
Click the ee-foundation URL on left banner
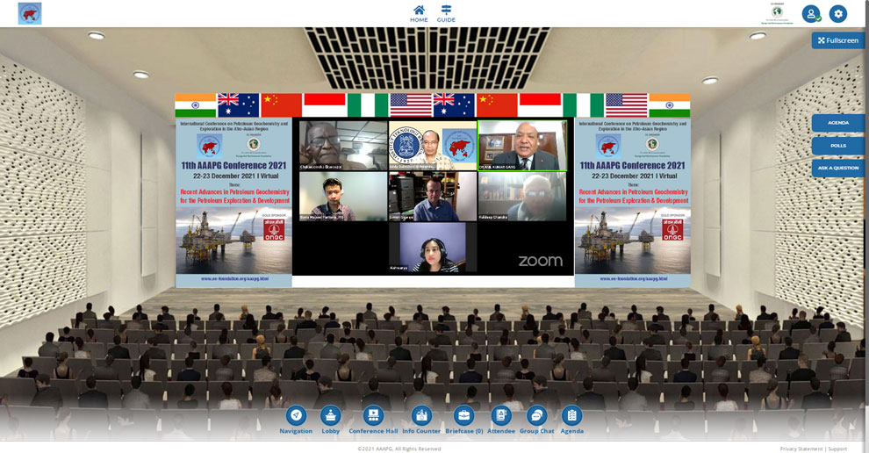pos(234,279)
